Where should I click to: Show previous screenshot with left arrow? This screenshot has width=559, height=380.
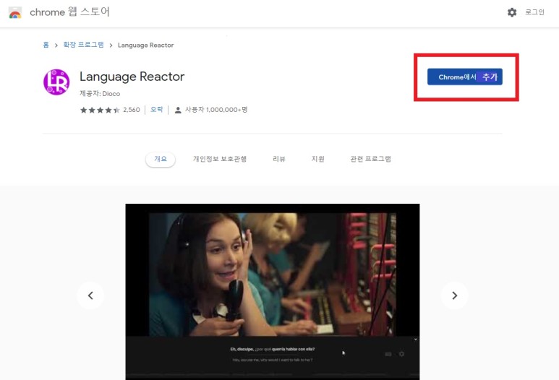(90, 295)
